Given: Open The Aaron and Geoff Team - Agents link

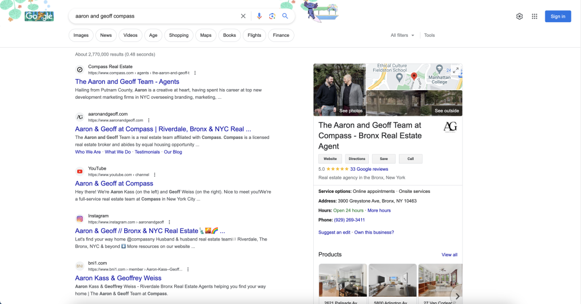Looking at the screenshot, I should 127,82.
